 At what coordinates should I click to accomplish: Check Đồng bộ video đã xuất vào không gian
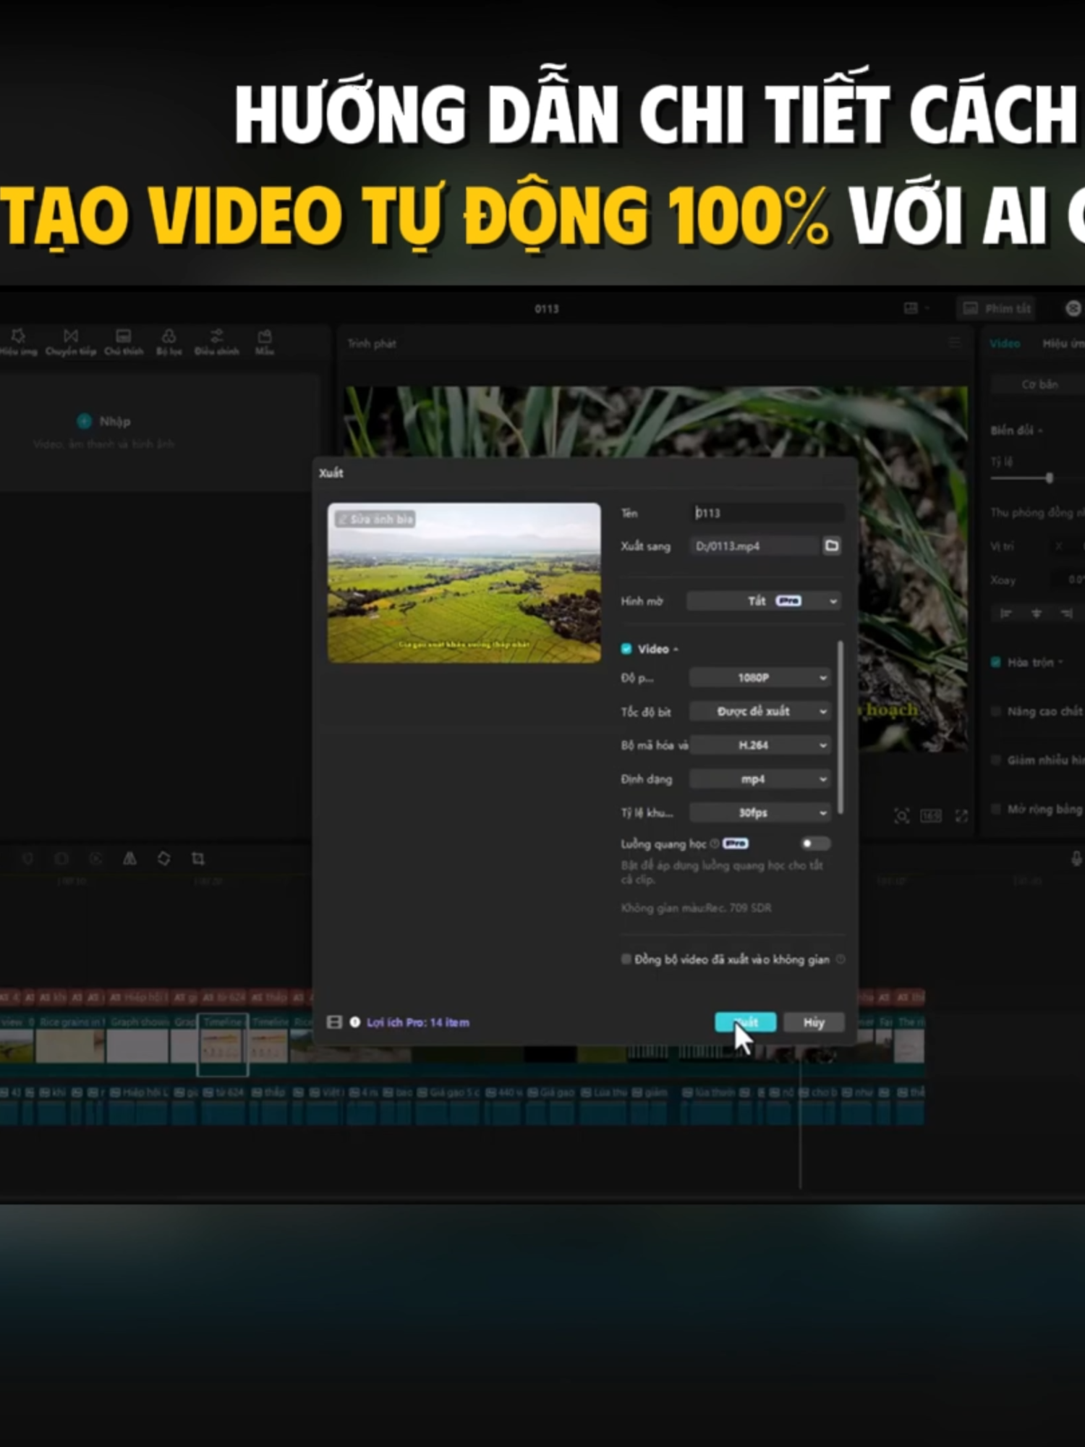[626, 959]
